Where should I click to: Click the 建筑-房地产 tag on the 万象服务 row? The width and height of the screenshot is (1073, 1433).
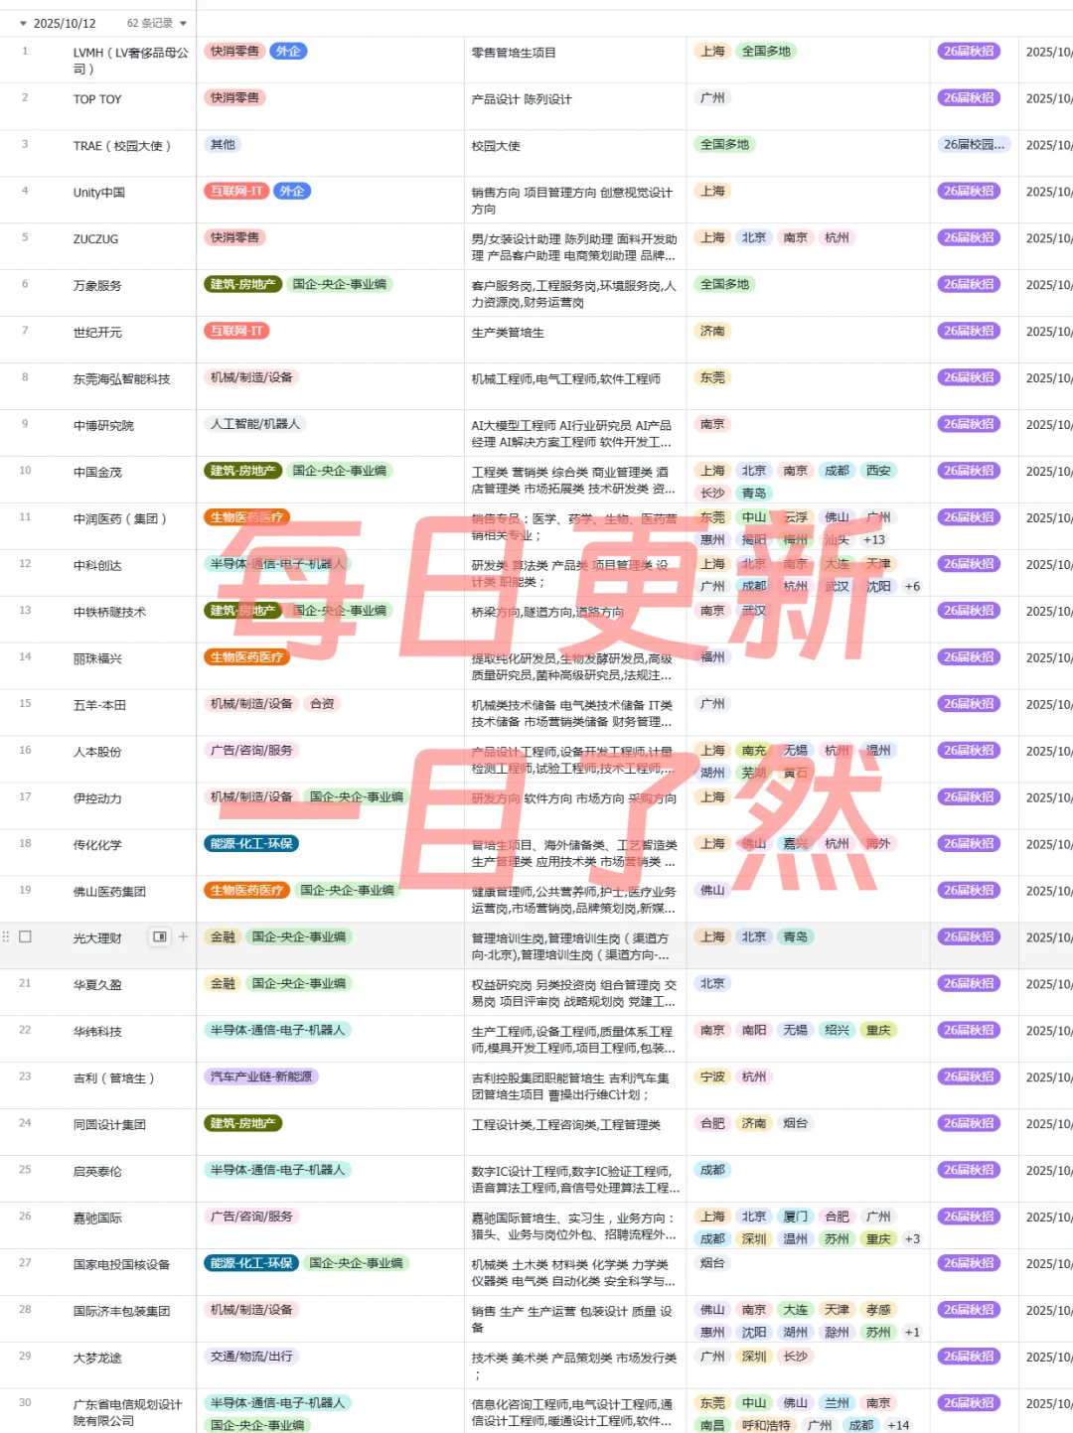(x=242, y=284)
